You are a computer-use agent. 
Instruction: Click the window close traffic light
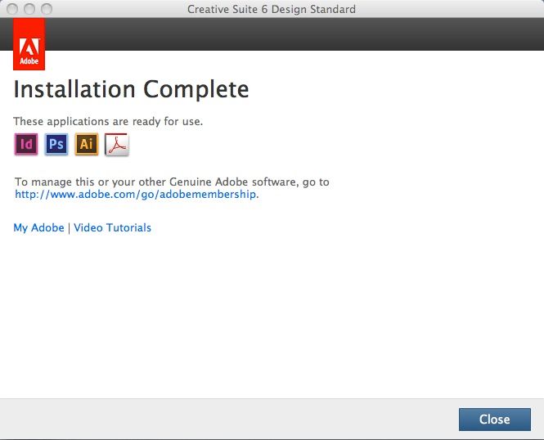(12, 9)
